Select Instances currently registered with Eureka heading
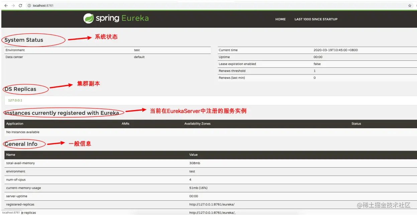 click(62, 113)
